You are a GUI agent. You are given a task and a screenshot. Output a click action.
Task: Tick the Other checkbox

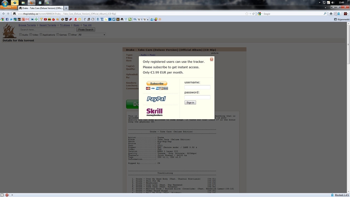69,34
